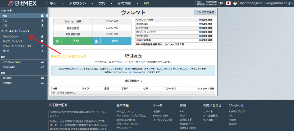Sort table by タイプ column header
Screen dimensions: 294x131
pyautogui.click(x=86, y=89)
